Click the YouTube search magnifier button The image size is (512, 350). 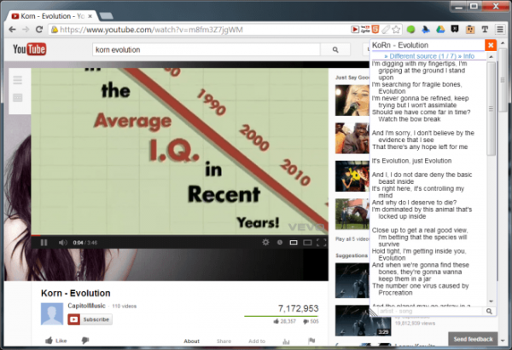pyautogui.click(x=335, y=49)
